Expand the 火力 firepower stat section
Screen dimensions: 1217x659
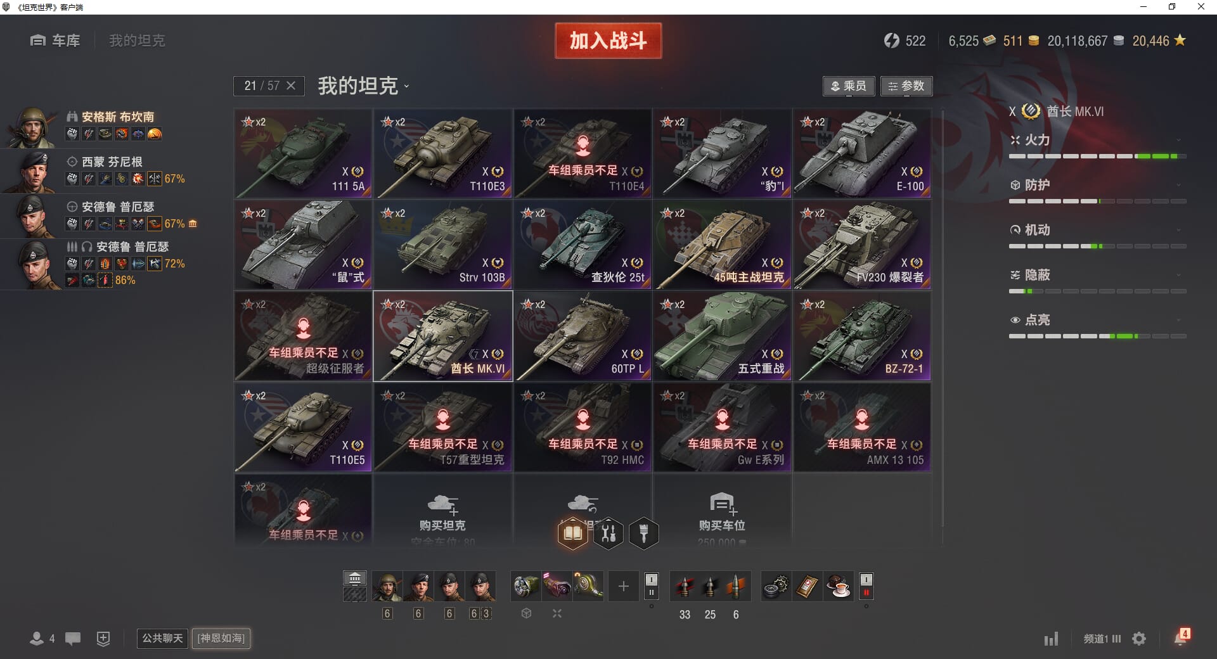pos(1098,140)
